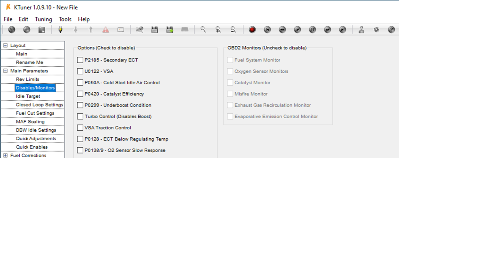Viewport: 494px width, 278px height.
Task: Click the folder icon in the toolbar
Action: pyautogui.click(x=42, y=30)
